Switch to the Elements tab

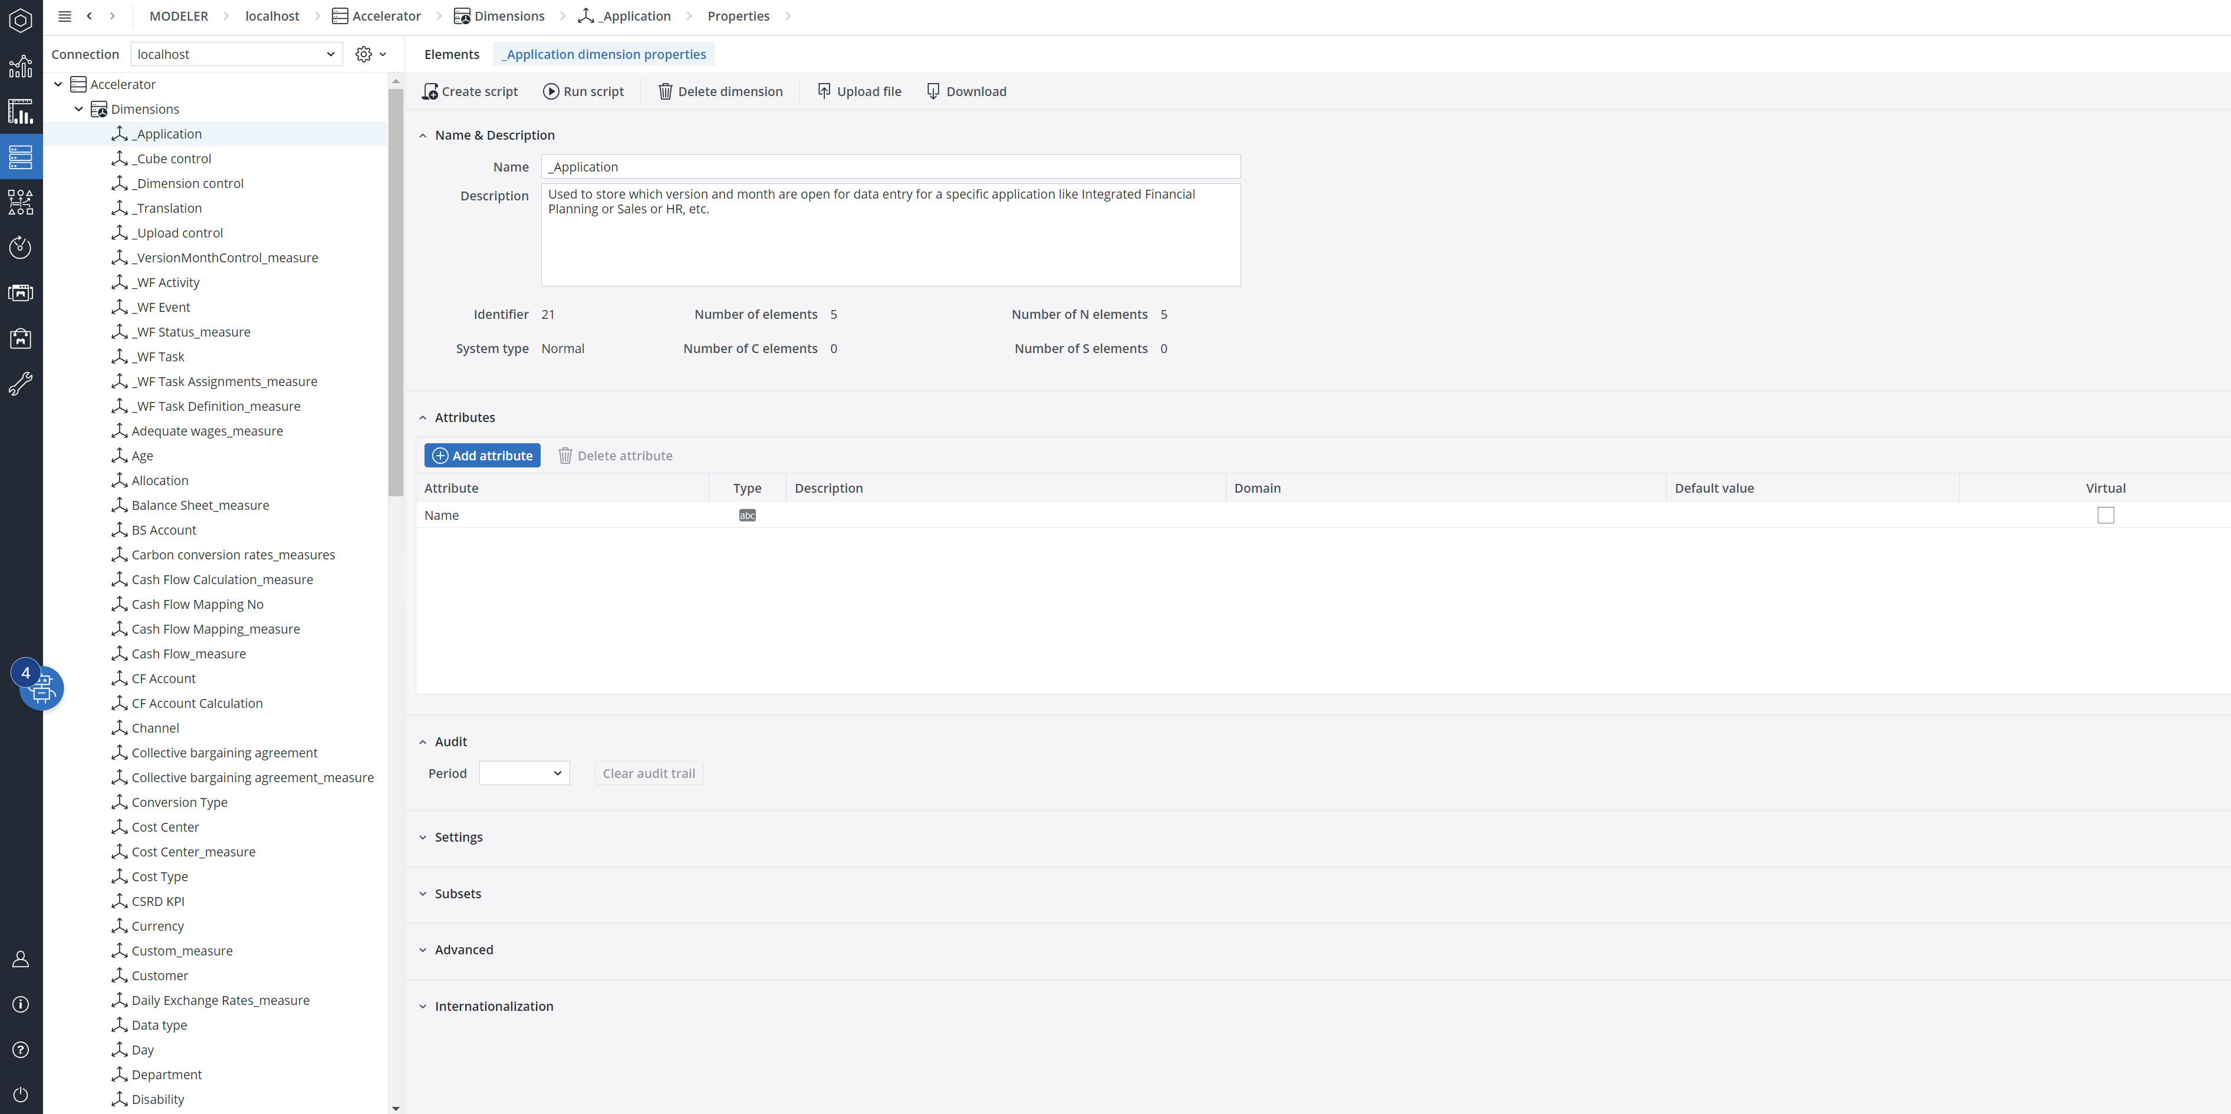point(451,55)
